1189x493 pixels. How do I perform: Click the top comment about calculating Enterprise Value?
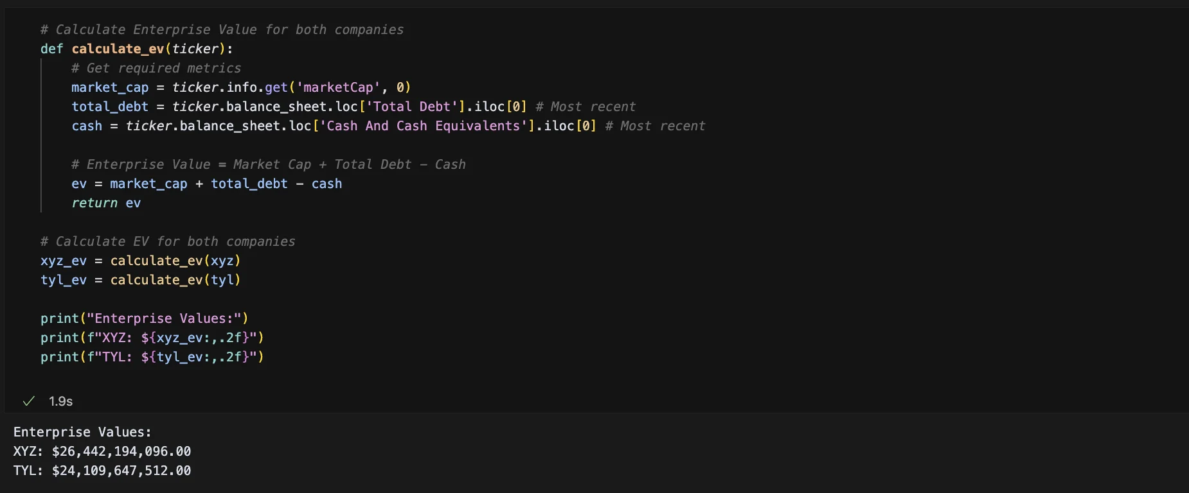click(222, 30)
